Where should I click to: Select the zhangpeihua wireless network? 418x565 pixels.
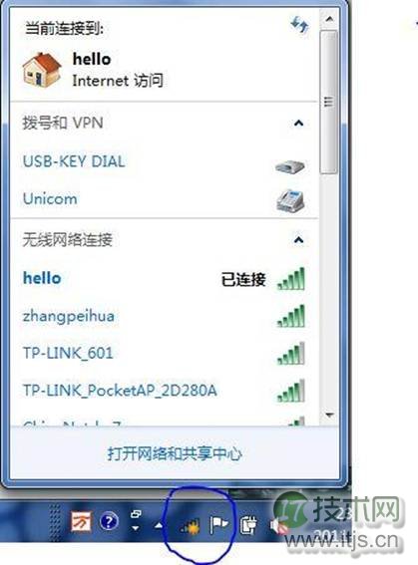[164, 316]
